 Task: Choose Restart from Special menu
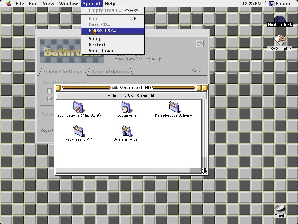pos(112,44)
